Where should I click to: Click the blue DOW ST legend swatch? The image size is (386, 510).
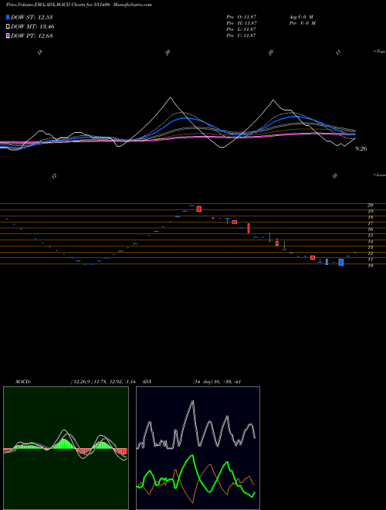click(8, 17)
